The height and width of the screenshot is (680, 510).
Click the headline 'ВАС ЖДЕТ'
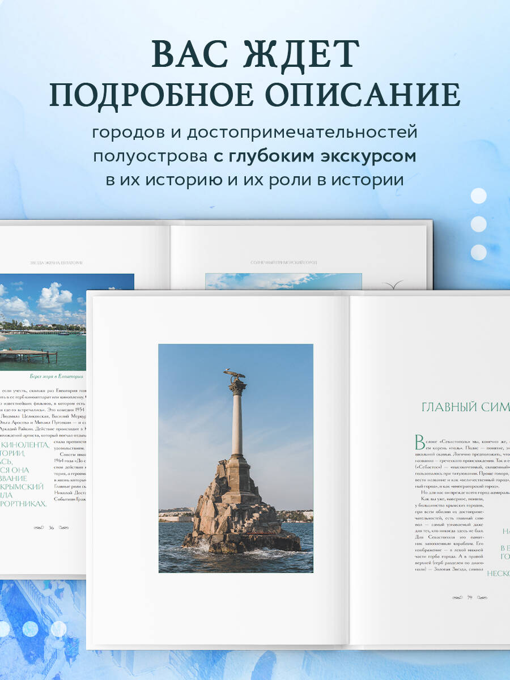click(255, 56)
